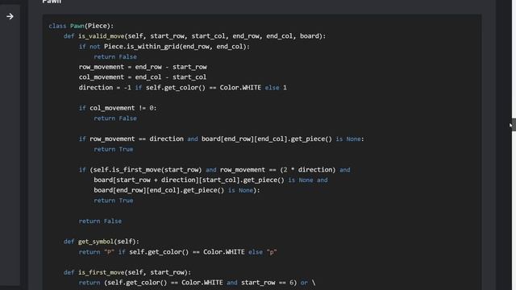Click the 'board[start_row + direction][start_col]' line
This screenshot has width=516, height=290.
coord(210,180)
